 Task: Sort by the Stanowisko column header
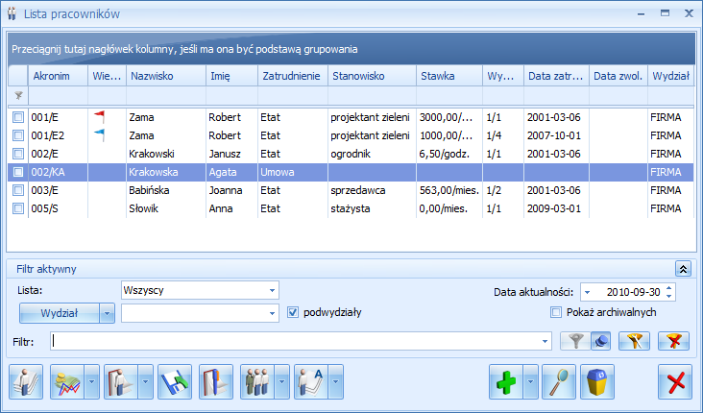372,76
